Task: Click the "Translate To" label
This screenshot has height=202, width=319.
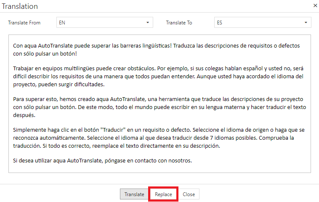Action: click(x=179, y=23)
